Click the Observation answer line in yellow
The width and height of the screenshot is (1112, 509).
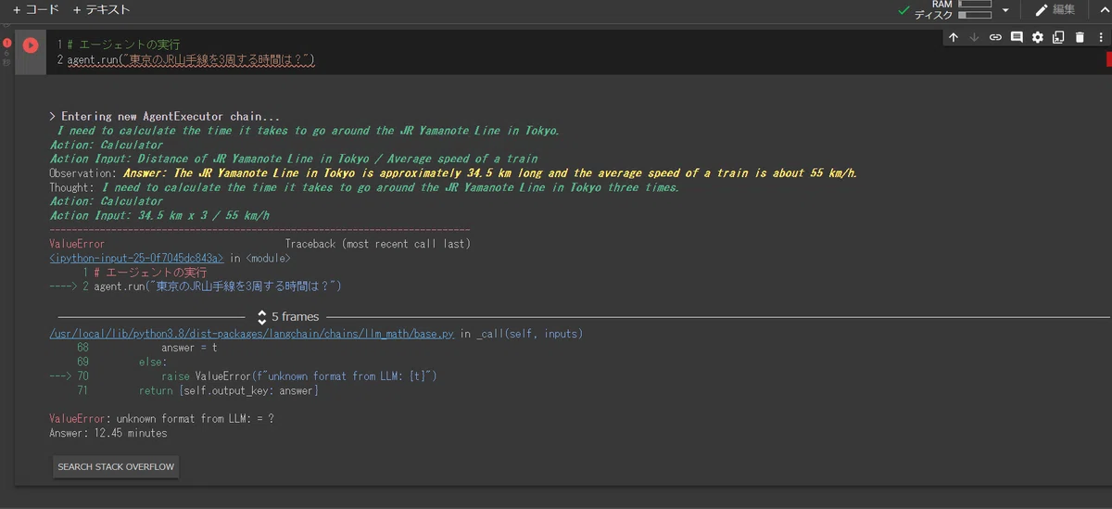(x=490, y=173)
